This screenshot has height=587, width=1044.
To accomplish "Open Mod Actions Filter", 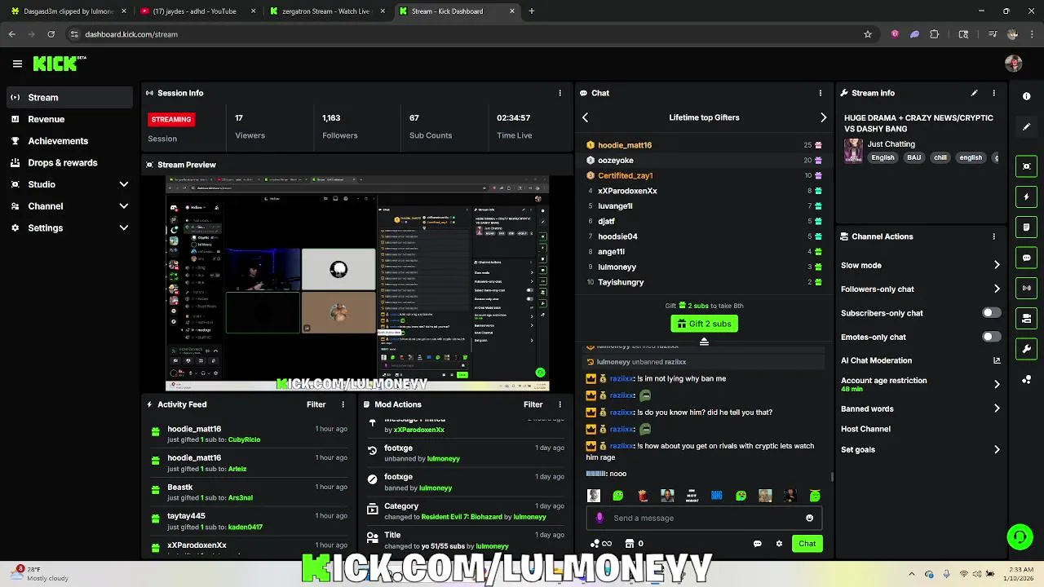I will click(x=533, y=404).
